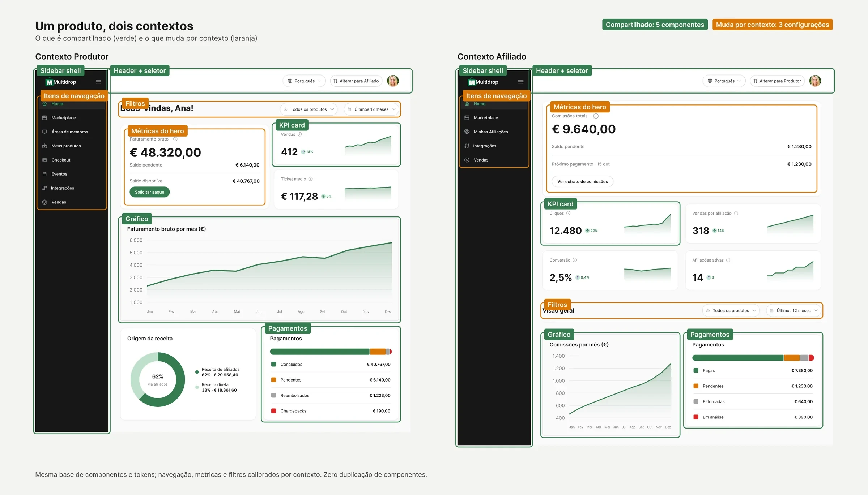This screenshot has height=495, width=868.
Task: Click Vendas KPI value 412
Action: (289, 152)
